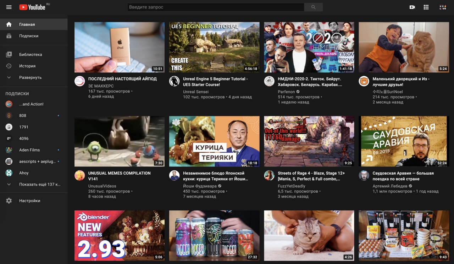454x264 pixels.
Task: Play the gray cat being petted thumbnail
Action: pyautogui.click(x=309, y=236)
